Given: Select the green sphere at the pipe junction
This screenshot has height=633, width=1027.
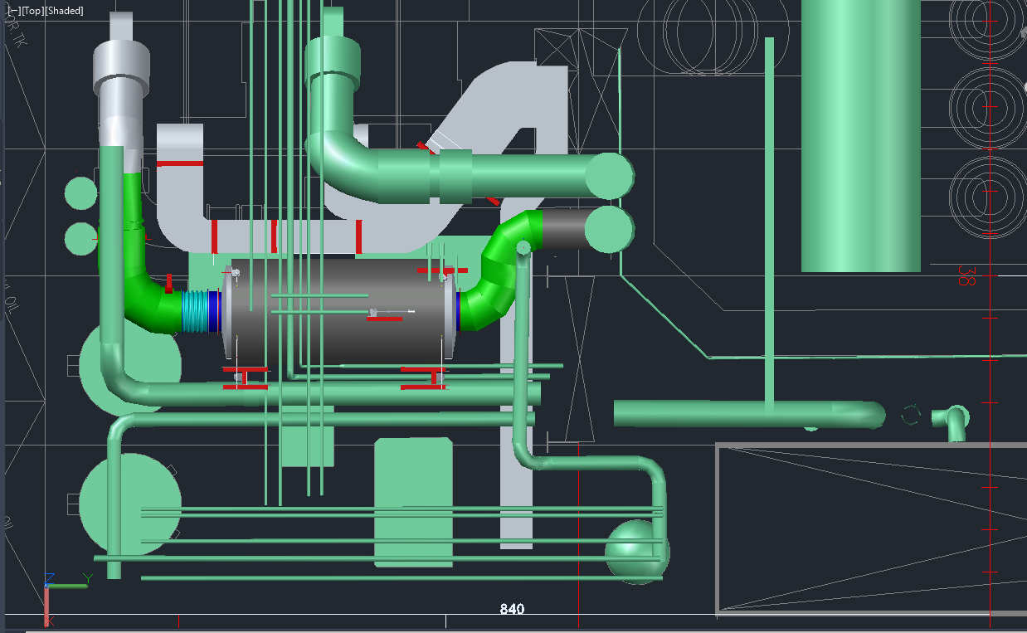Looking at the screenshot, I should [x=634, y=550].
